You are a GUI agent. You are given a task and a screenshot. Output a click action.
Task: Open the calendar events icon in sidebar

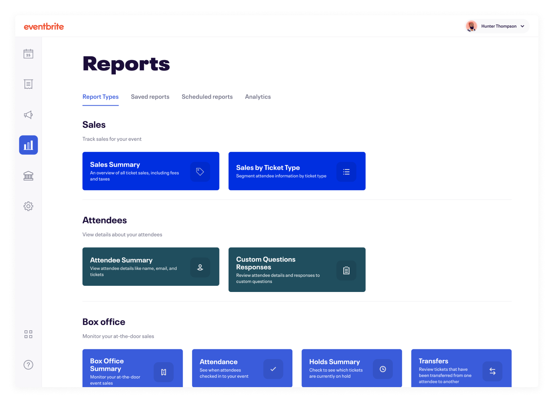(28, 54)
